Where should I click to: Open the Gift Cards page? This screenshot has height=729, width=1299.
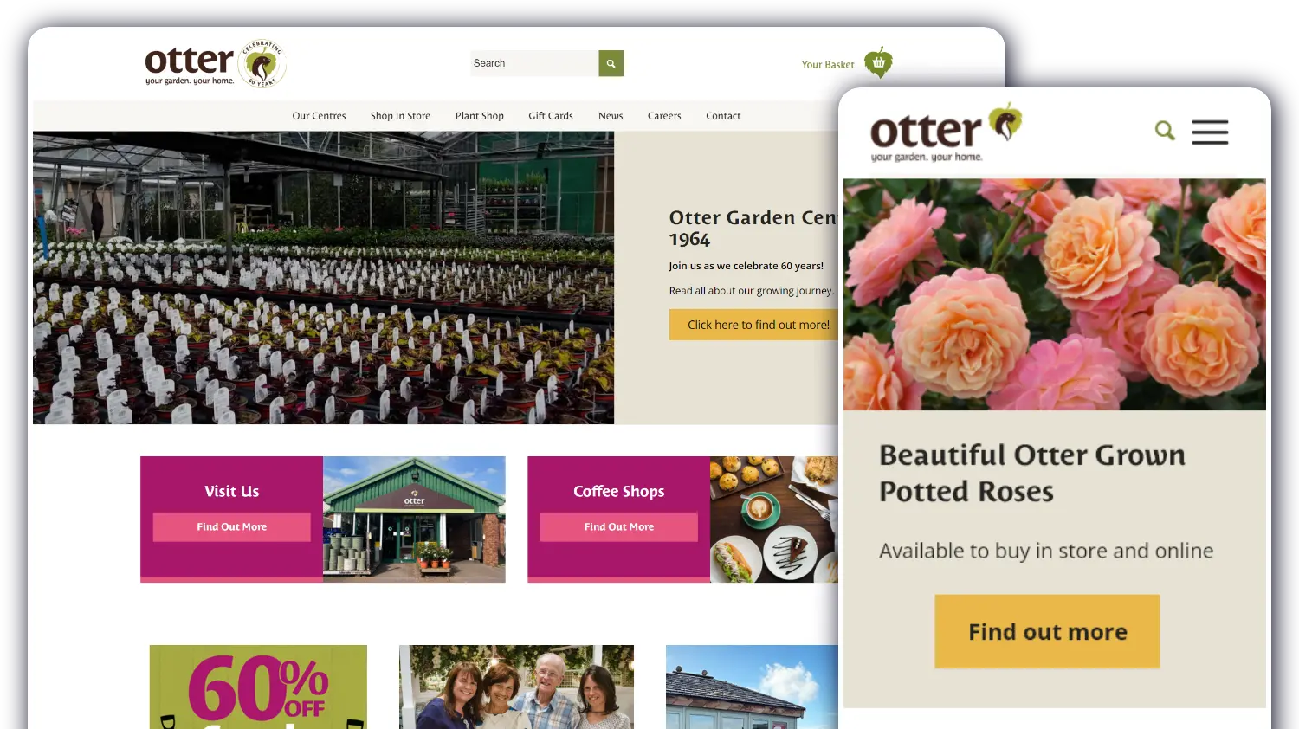point(550,115)
